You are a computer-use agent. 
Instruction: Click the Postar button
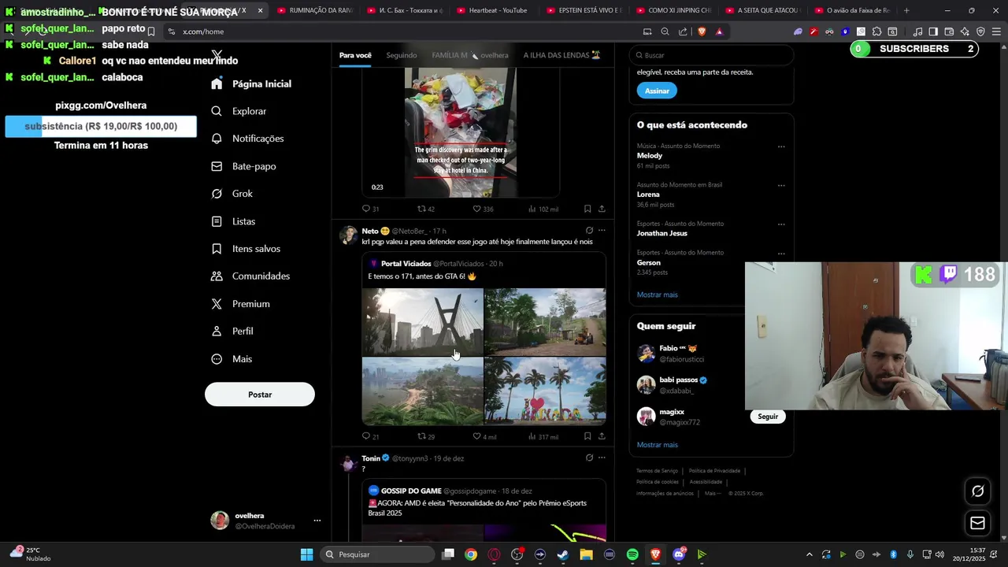click(x=260, y=395)
